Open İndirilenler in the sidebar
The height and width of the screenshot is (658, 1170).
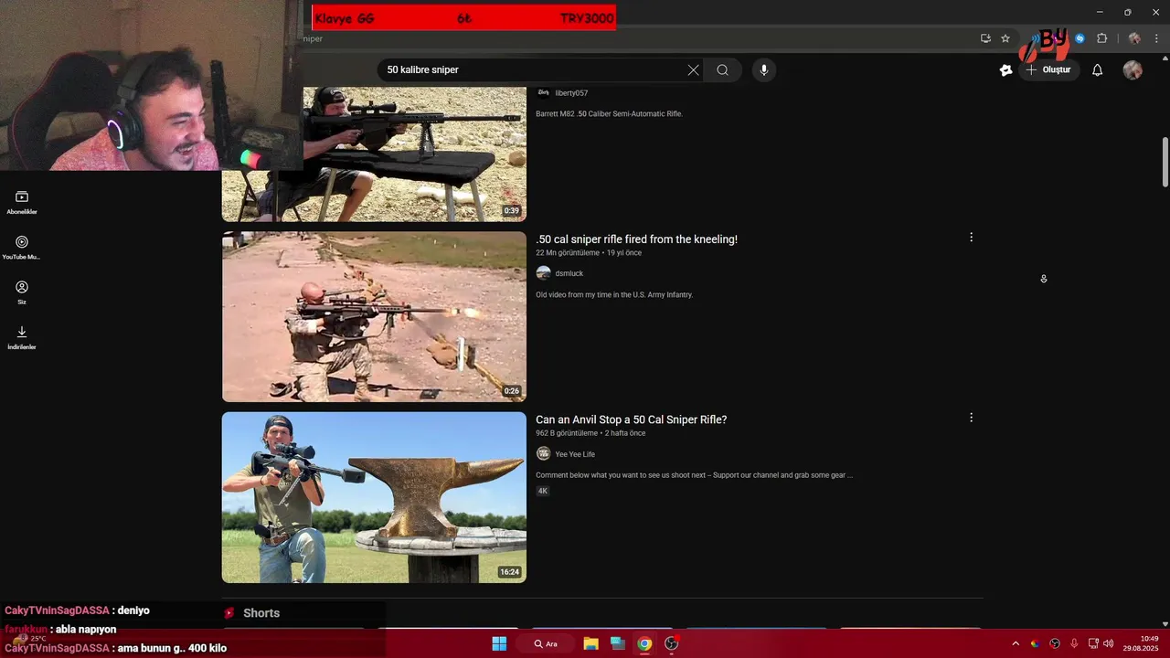(x=22, y=337)
